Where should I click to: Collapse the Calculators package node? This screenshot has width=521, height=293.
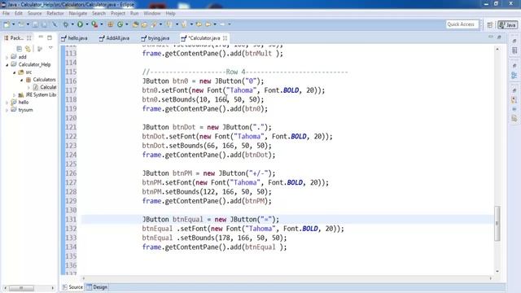(x=22, y=80)
